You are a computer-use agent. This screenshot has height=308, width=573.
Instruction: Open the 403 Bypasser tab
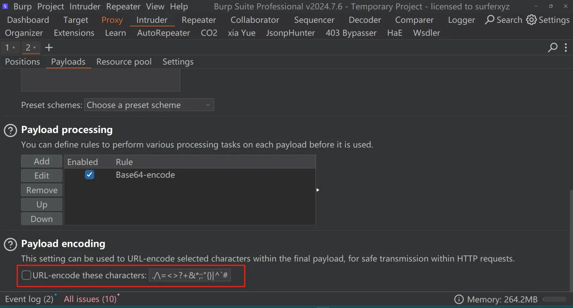(x=351, y=33)
